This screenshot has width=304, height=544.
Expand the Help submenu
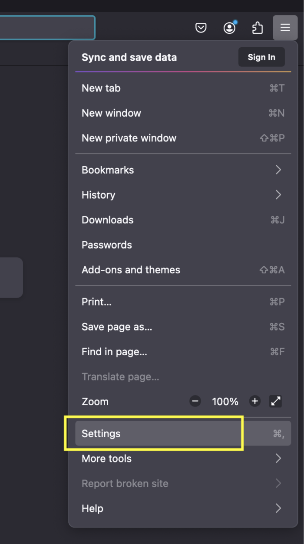[92, 508]
